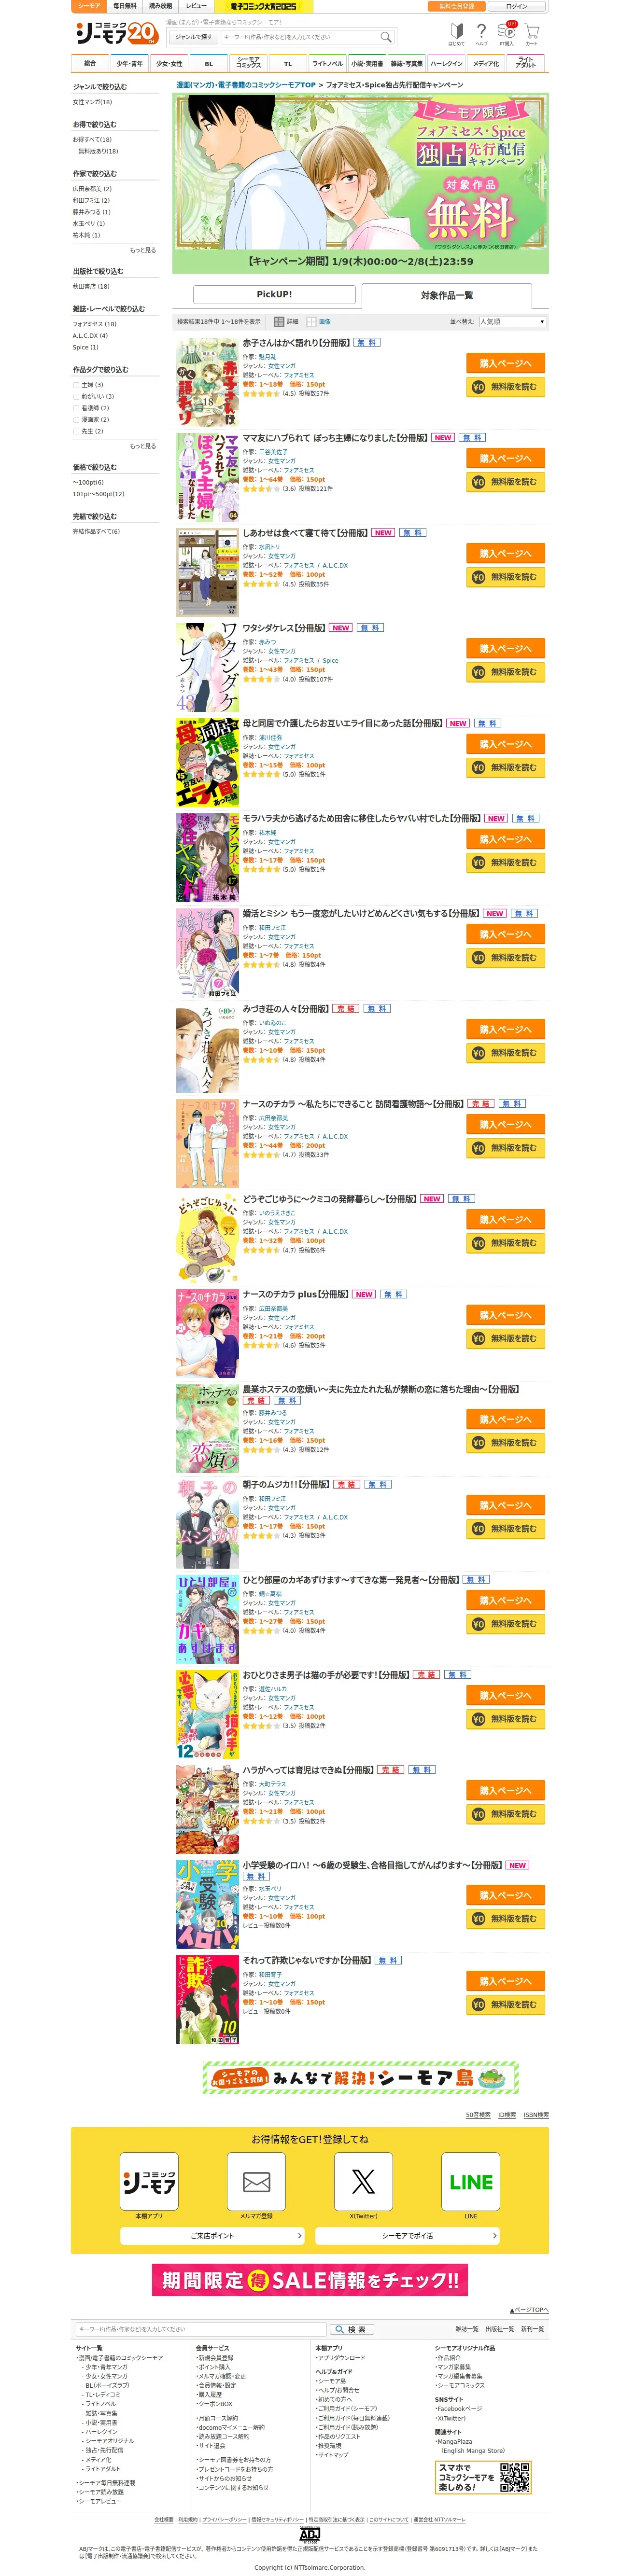Viewport: 620px width, 2576px height.
Task: Click the ヘルプ question mark icon
Action: (481, 33)
